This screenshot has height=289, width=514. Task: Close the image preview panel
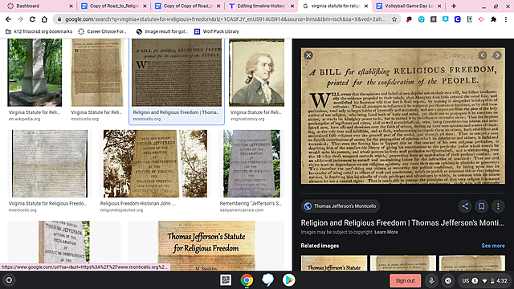click(308, 55)
